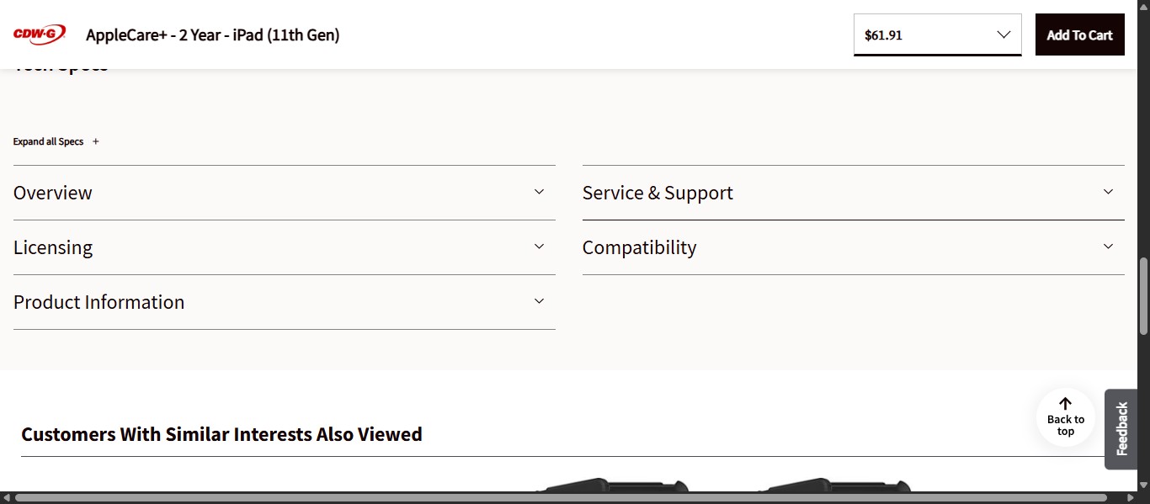Expand the Overview spec section
The height and width of the screenshot is (504, 1150).
coord(539,192)
